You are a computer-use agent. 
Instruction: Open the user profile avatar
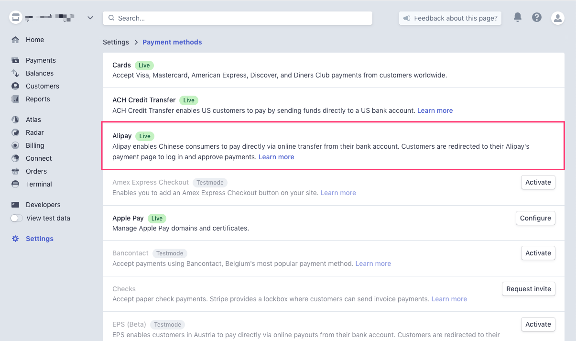coord(558,18)
